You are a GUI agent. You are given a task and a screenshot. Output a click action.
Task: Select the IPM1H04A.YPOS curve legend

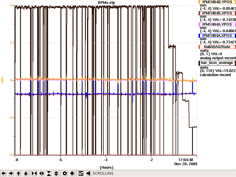click(217, 24)
